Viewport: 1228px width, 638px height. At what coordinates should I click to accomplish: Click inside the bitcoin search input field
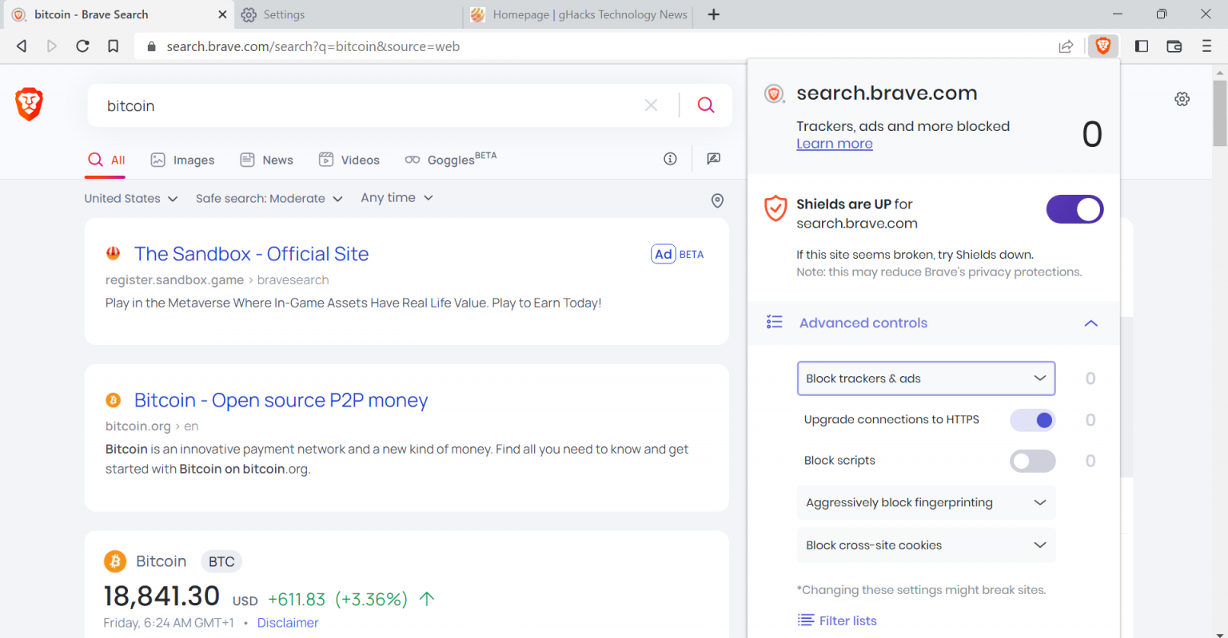[320, 105]
